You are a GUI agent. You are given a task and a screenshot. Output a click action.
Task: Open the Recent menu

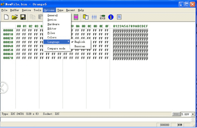click(x=70, y=10)
